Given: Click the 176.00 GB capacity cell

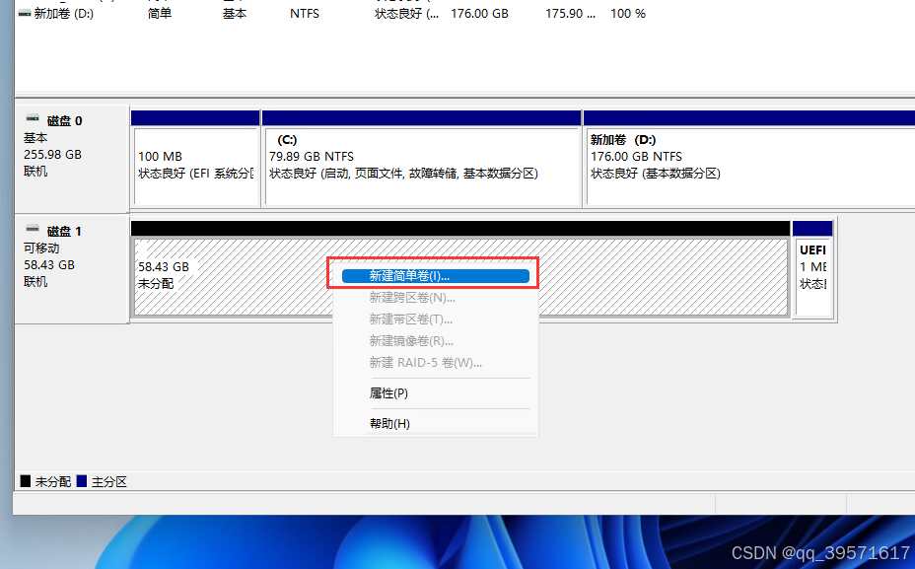Looking at the screenshot, I should pos(479,14).
